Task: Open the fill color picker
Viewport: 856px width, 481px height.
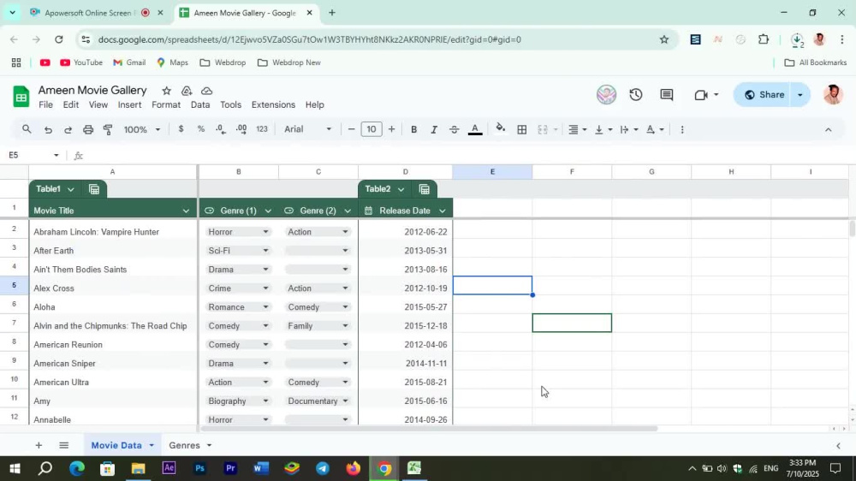Action: 500,129
